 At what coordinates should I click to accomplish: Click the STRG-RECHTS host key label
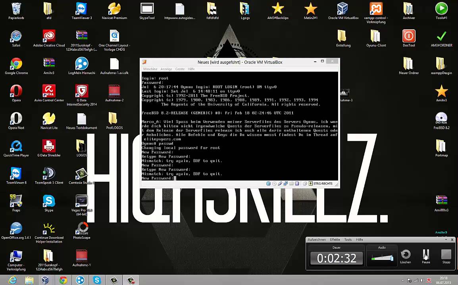[x=323, y=184]
